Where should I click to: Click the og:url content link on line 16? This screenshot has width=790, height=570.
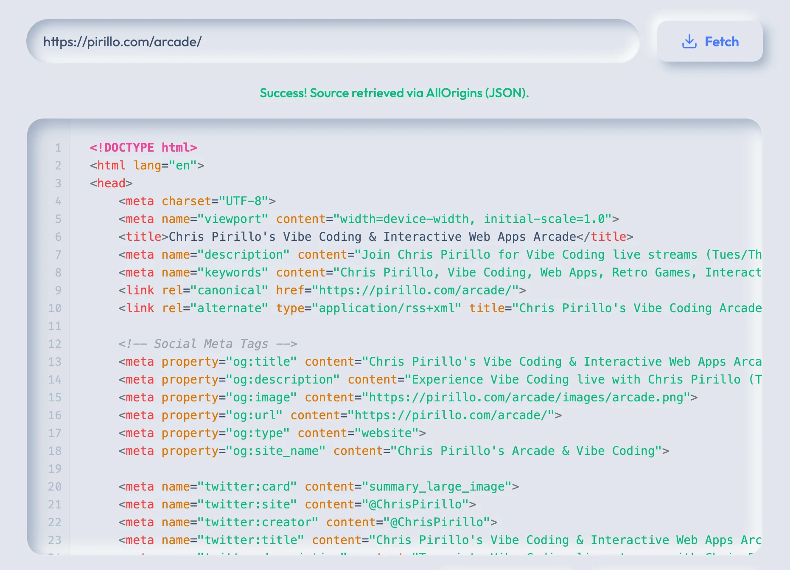pyautogui.click(x=454, y=415)
